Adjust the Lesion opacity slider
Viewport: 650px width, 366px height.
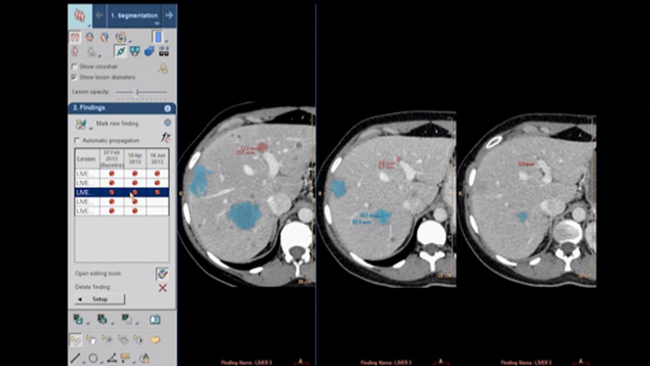[137, 91]
